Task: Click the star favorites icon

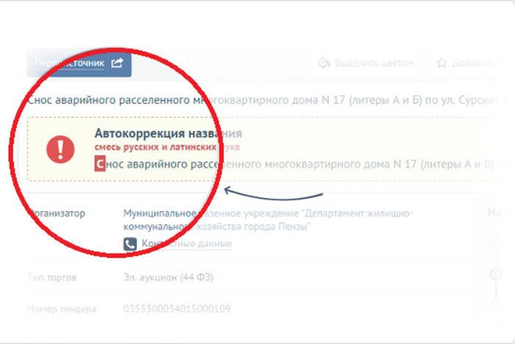Action: click(441, 62)
